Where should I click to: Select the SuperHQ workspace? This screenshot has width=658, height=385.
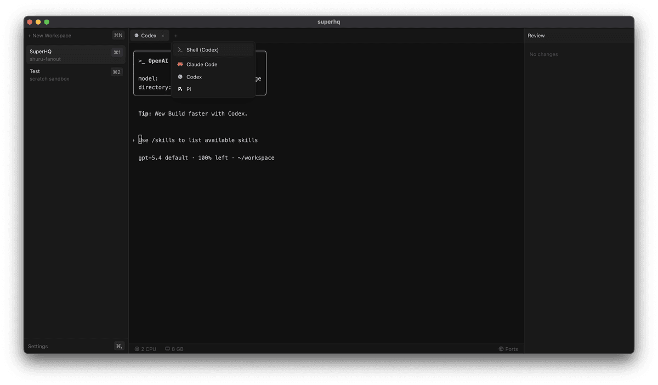[76, 55]
